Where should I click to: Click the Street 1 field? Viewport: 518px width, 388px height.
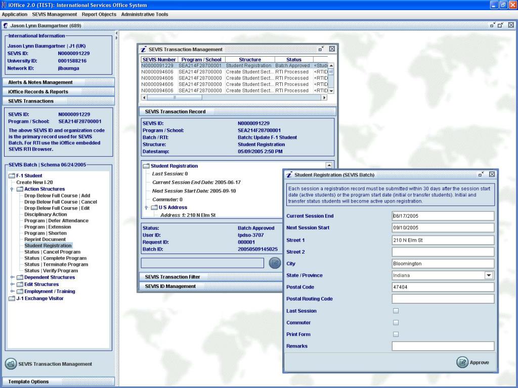(443, 240)
